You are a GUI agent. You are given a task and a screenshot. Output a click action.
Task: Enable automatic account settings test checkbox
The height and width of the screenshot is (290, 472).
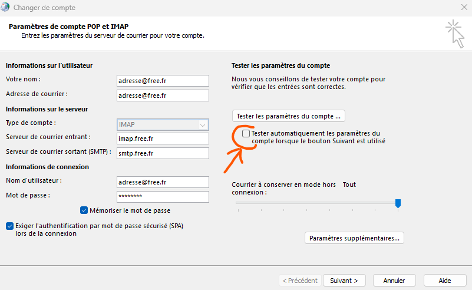[x=246, y=133]
